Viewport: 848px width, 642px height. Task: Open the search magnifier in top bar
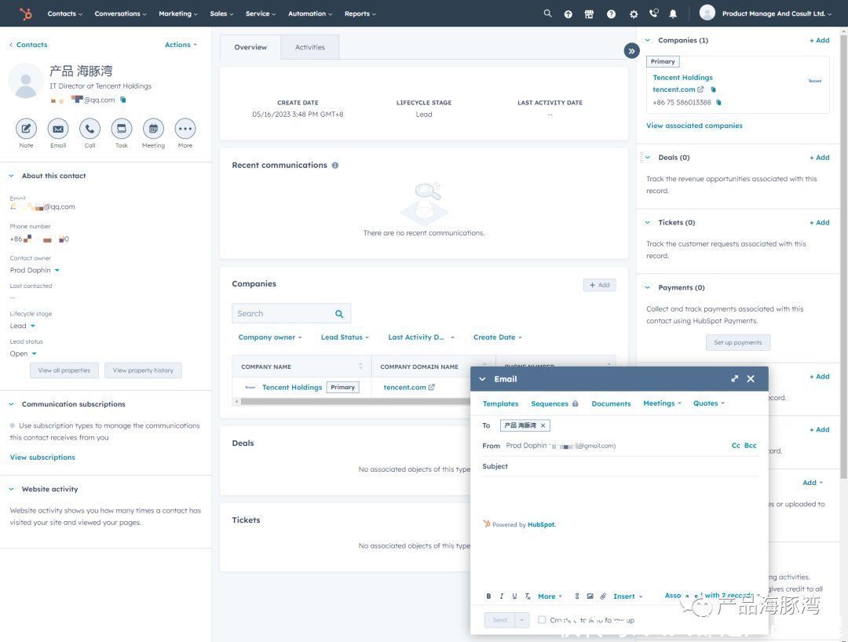(x=547, y=13)
